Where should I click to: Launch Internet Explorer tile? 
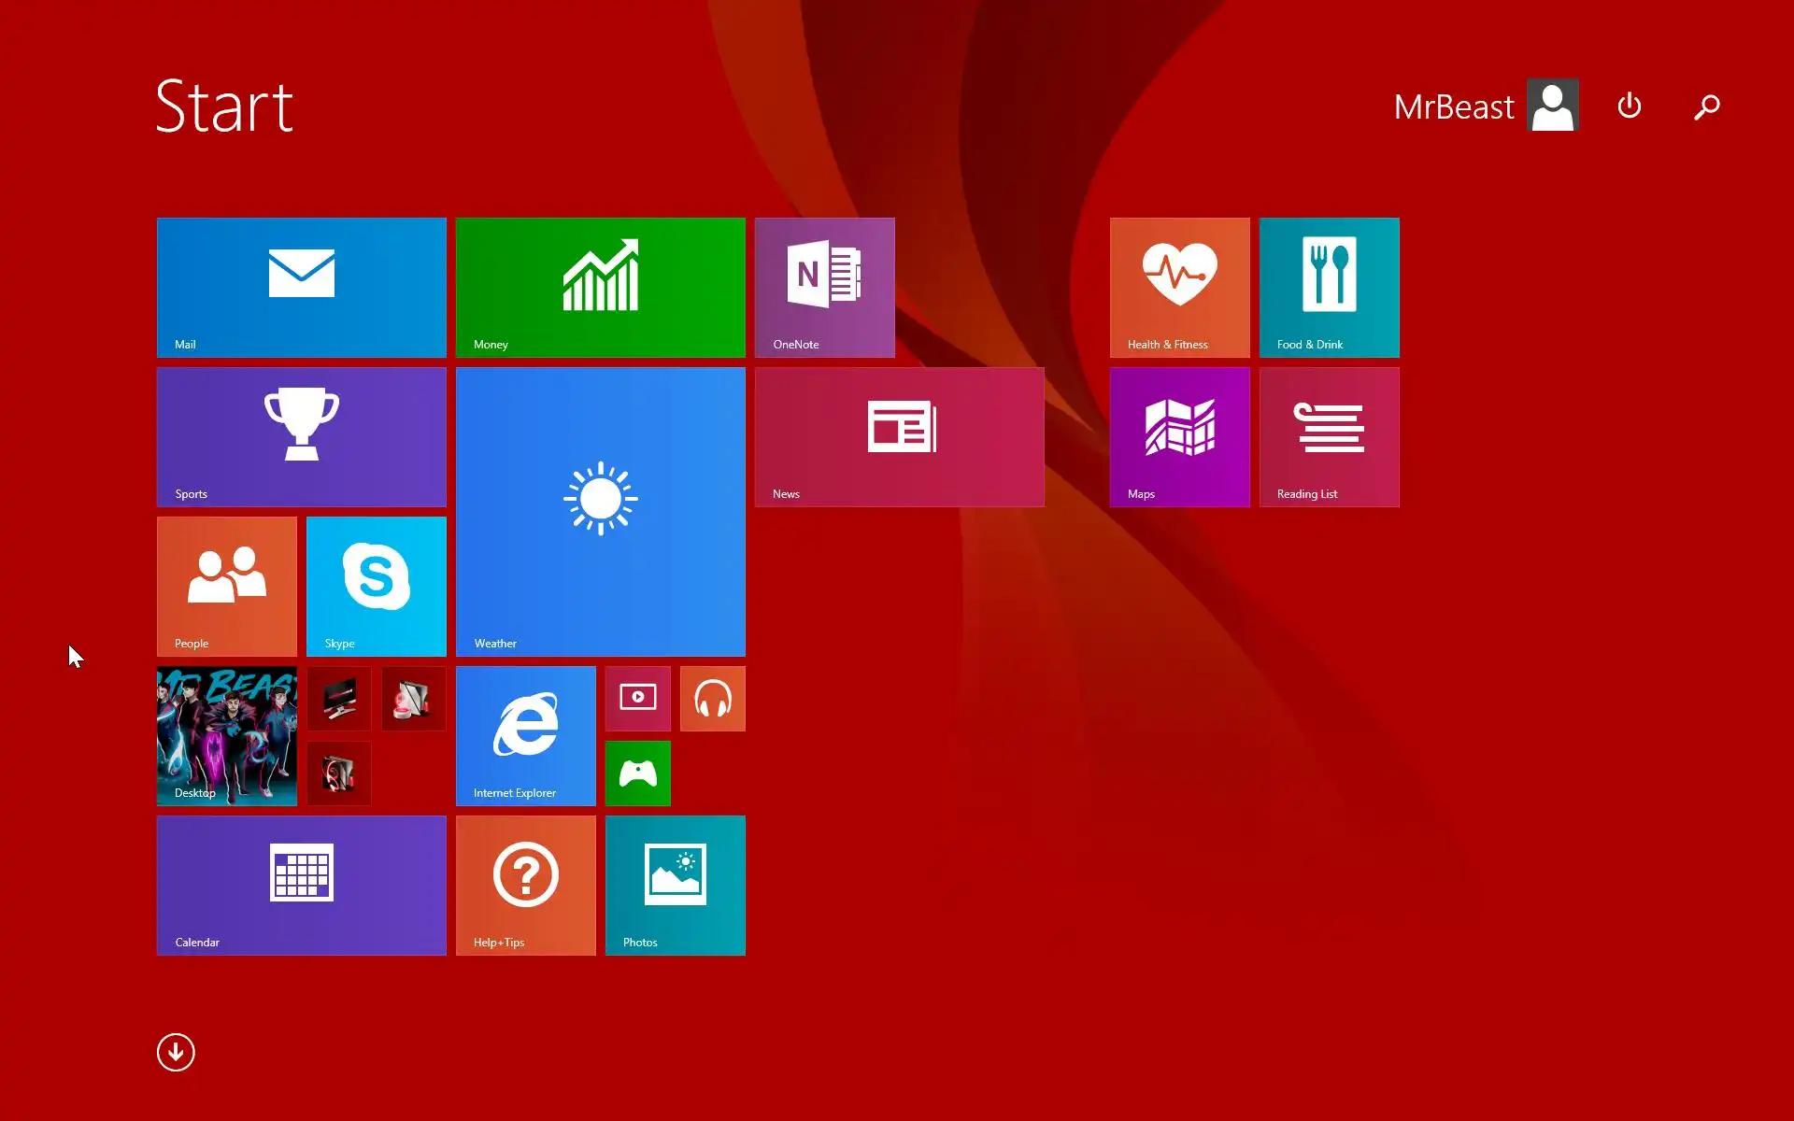pos(525,735)
